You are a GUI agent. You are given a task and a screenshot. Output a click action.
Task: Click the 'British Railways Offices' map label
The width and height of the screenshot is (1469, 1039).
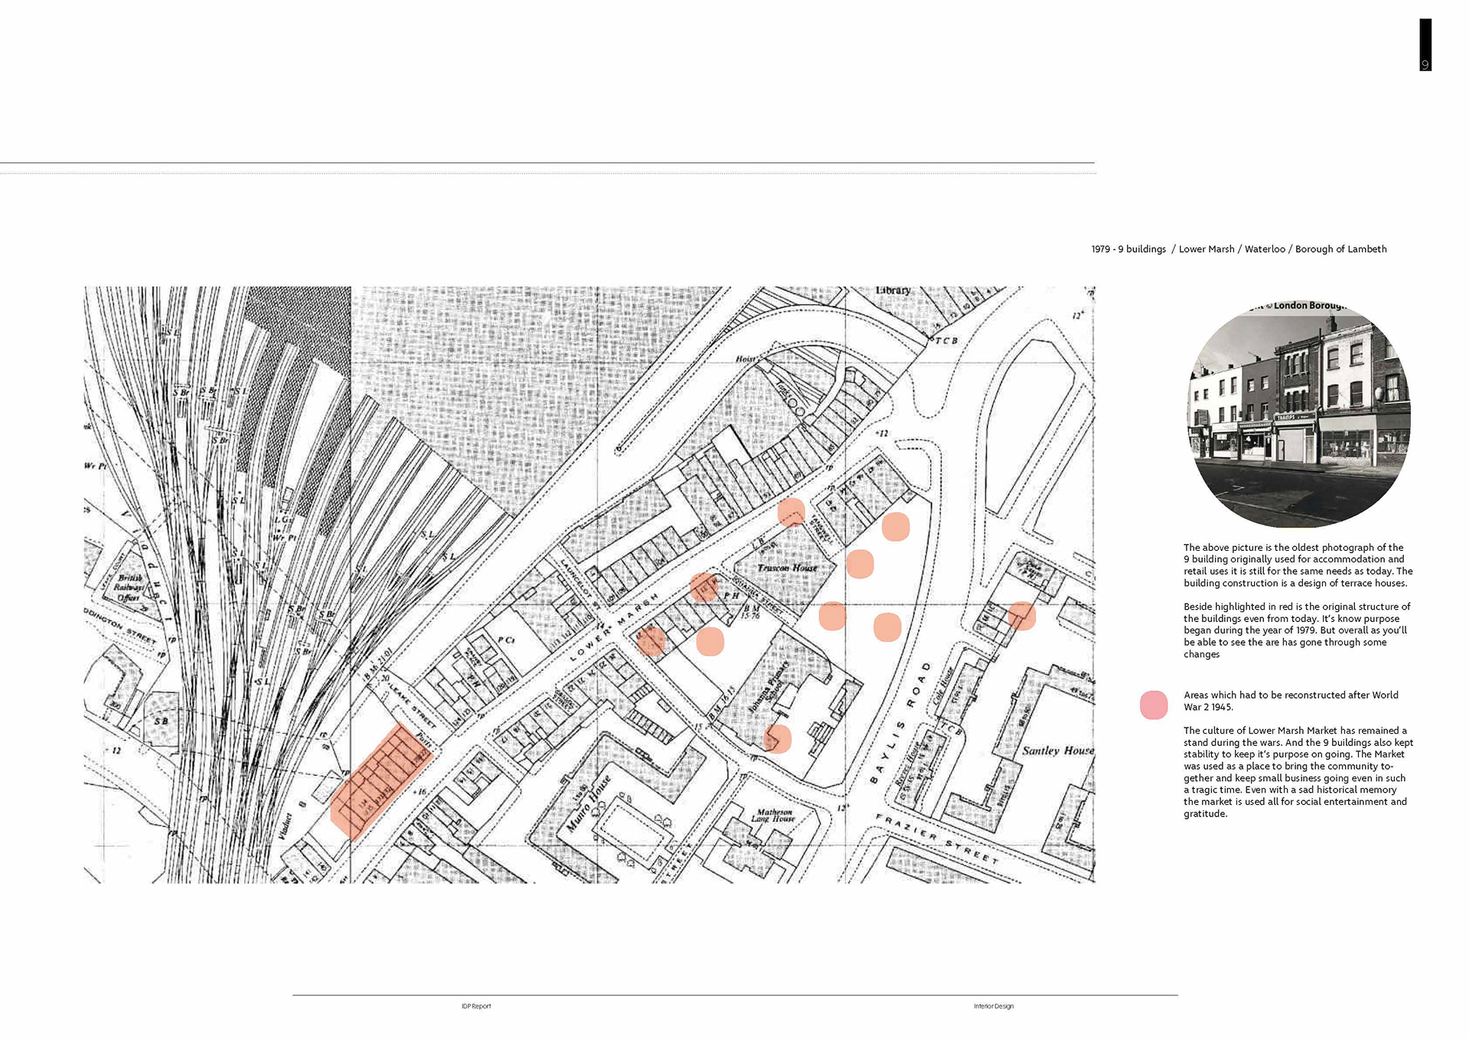pos(129,588)
